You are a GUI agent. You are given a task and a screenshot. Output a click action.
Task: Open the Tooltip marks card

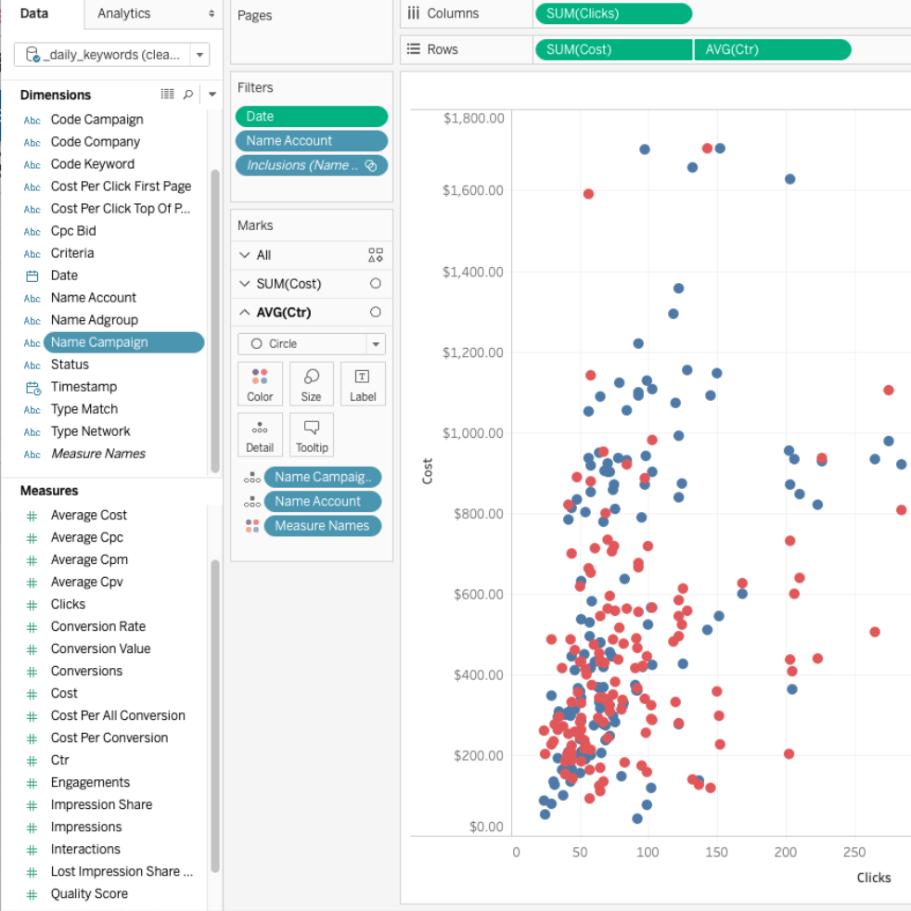coord(311,434)
